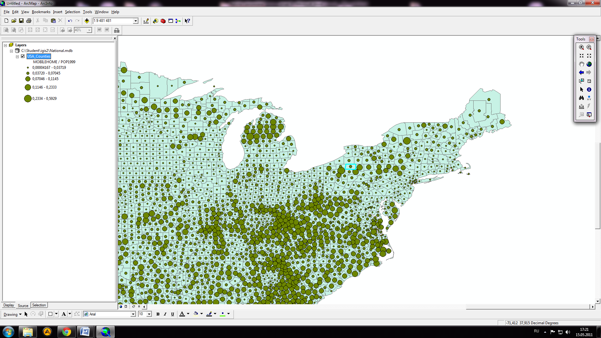The height and width of the screenshot is (338, 601).
Task: Zoom to full extent with globe
Action: click(x=589, y=64)
